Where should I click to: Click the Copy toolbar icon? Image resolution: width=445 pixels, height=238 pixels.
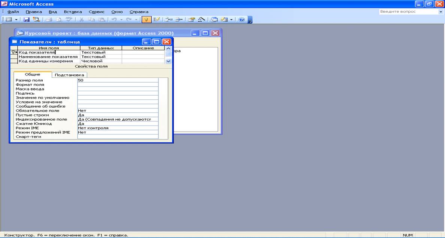point(91,19)
